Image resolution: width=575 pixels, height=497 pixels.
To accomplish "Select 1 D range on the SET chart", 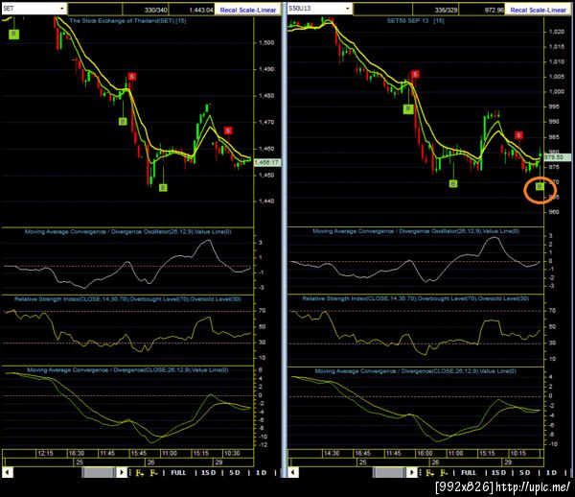I will point(261,473).
